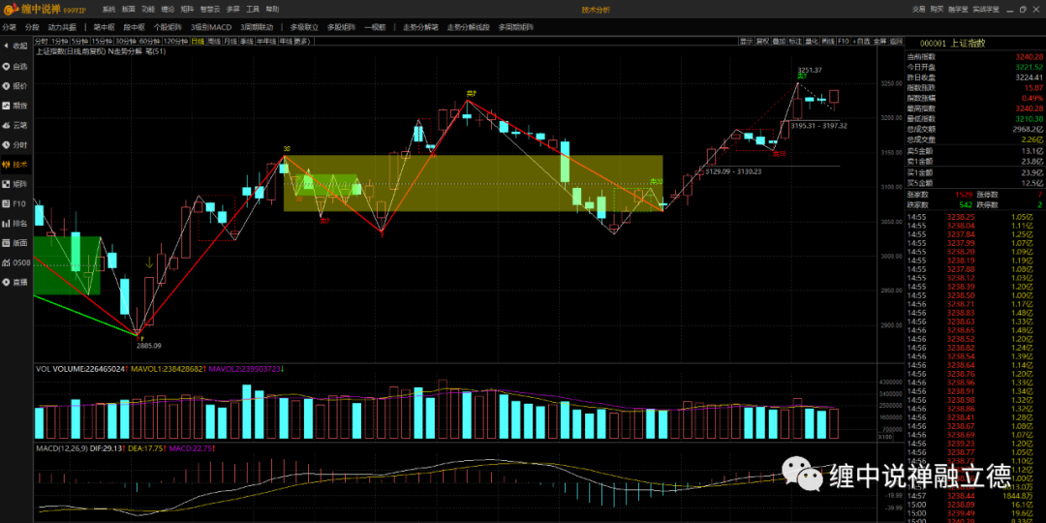Toggle 个股矩阵 in toolbar

click(168, 27)
